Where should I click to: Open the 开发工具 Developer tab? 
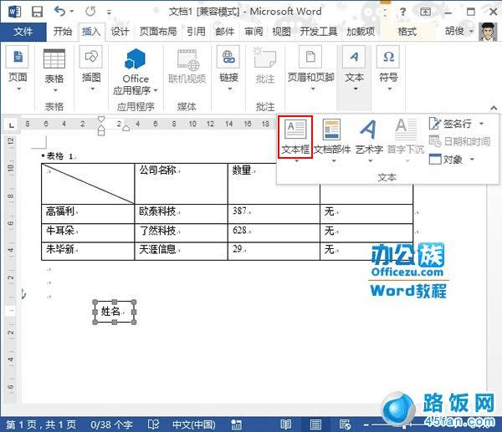pos(319,32)
